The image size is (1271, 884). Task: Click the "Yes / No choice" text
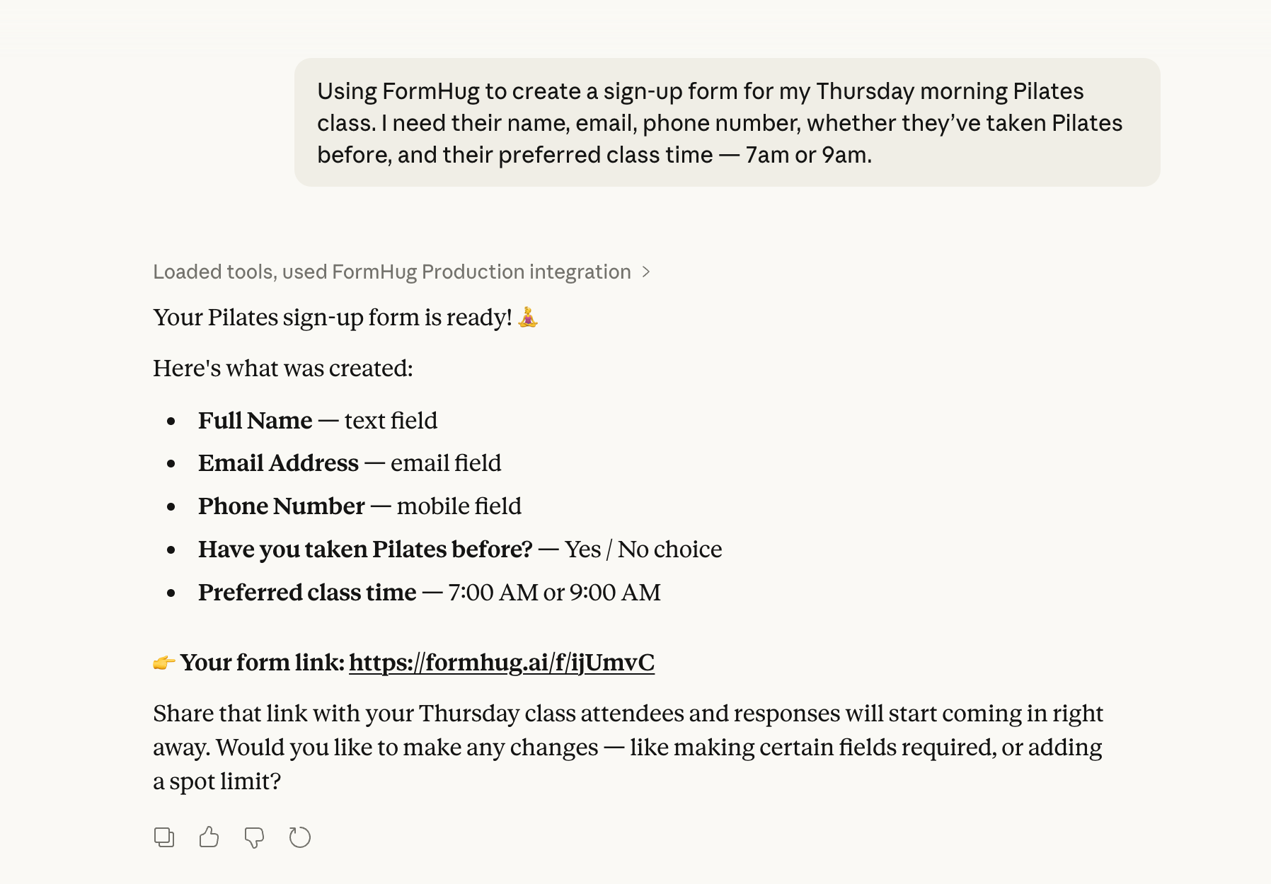643,549
